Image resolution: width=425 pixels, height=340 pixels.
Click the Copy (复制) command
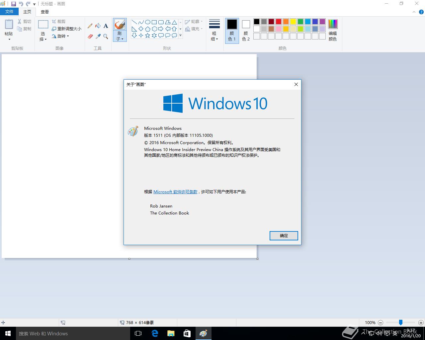(x=24, y=29)
